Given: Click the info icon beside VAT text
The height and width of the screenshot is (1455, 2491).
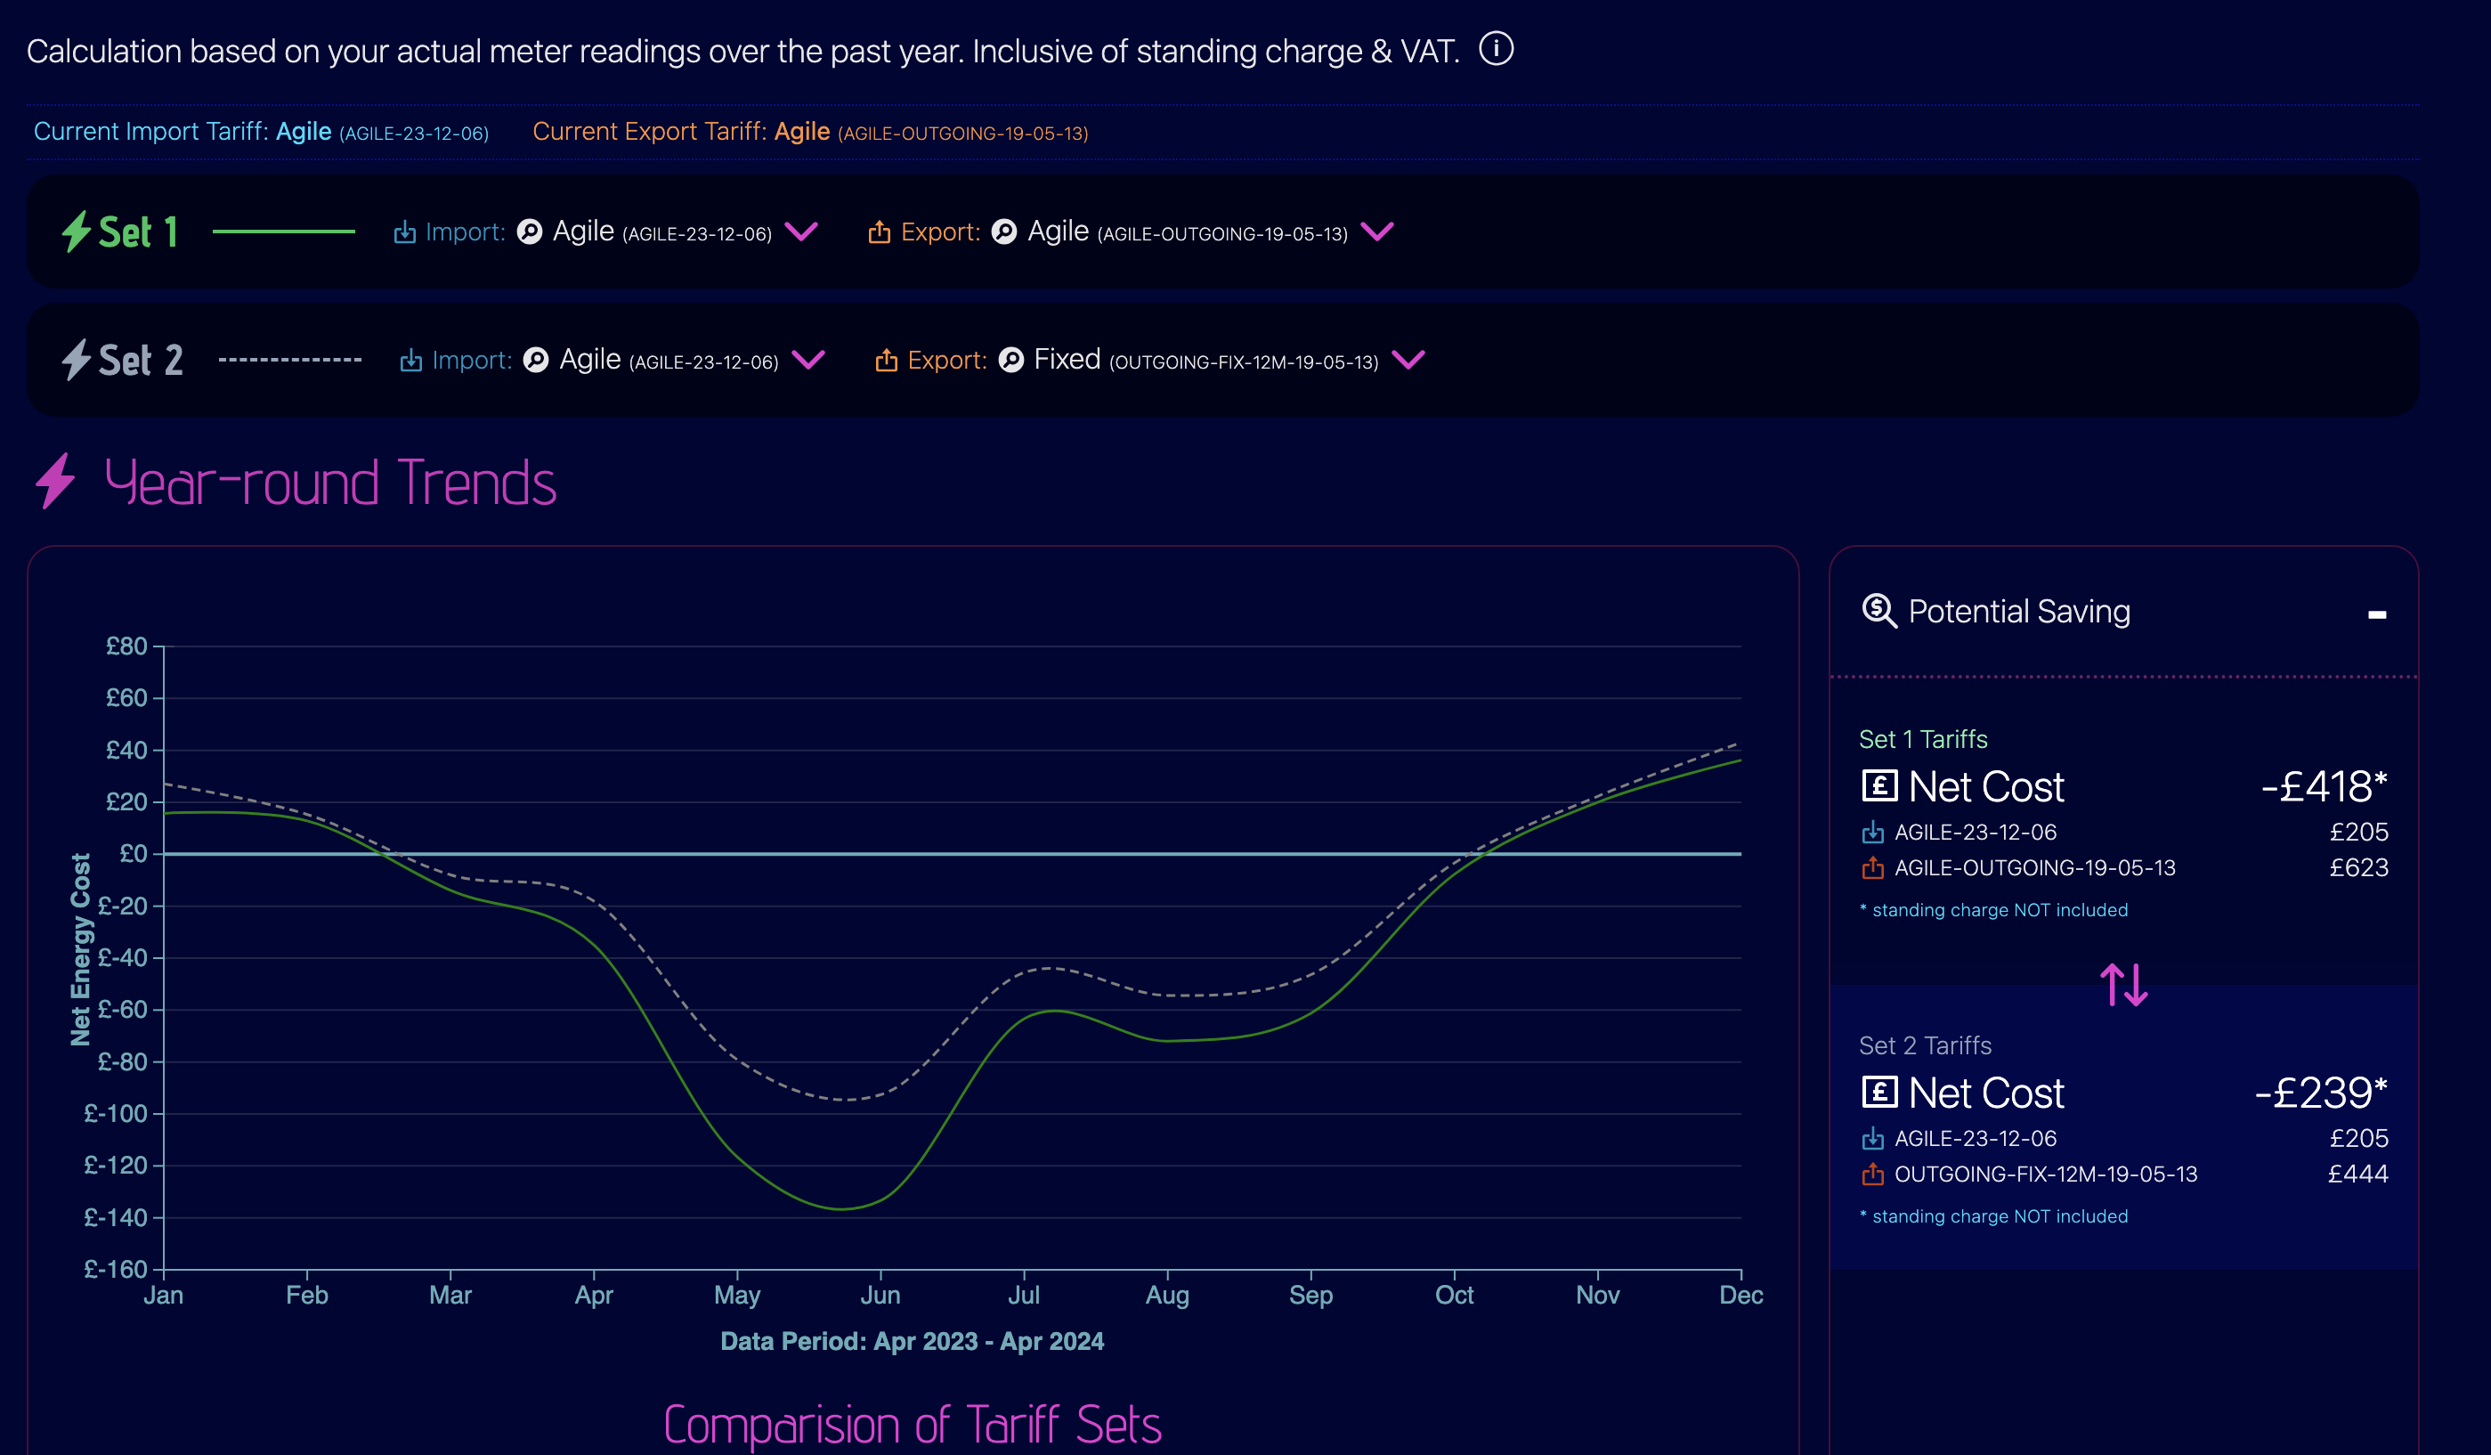Looking at the screenshot, I should 1496,48.
